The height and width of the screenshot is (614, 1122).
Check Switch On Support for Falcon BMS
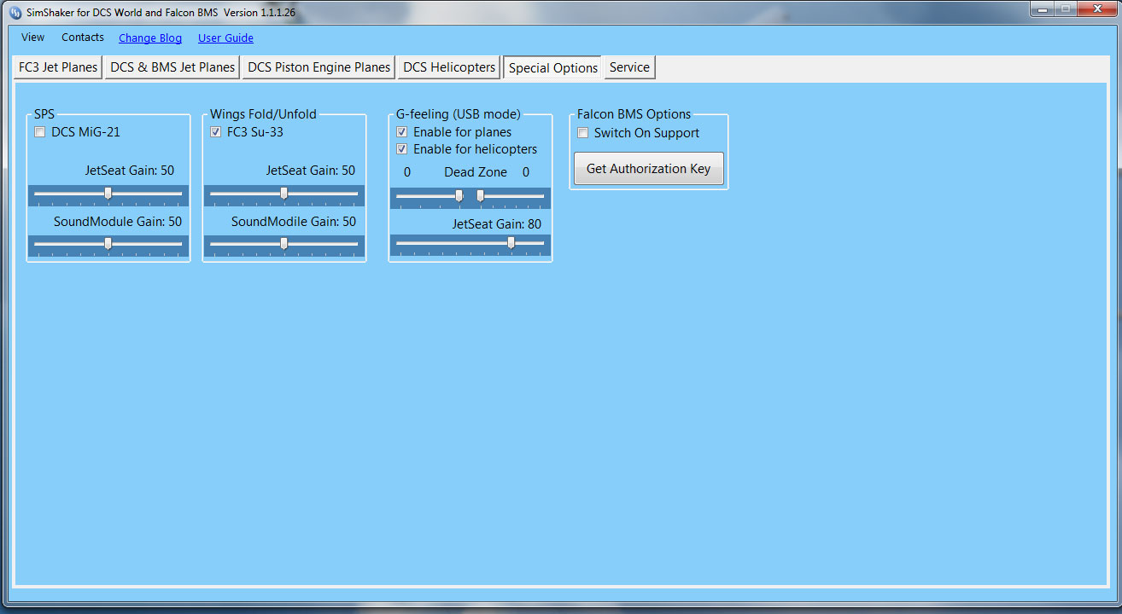[x=583, y=133]
